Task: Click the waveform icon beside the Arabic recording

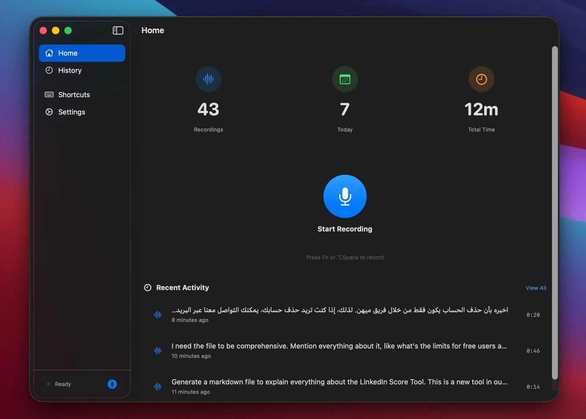Action: click(157, 315)
